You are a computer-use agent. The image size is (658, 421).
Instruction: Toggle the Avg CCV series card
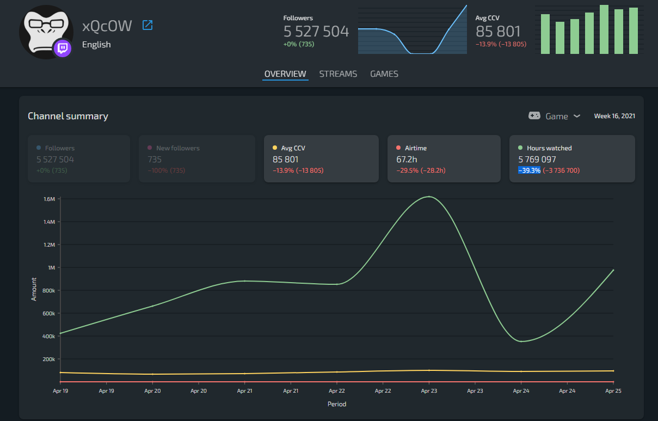[x=321, y=158]
